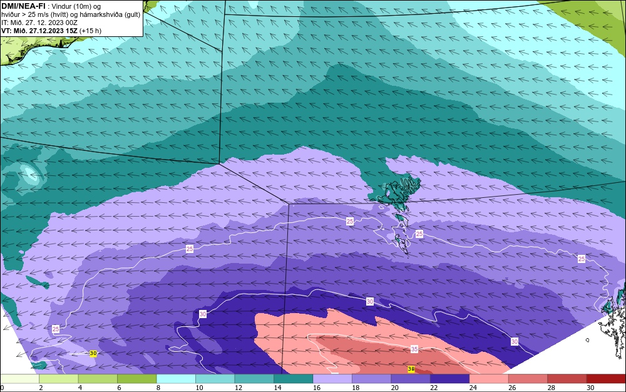
Task: Select the purple legend swatch between 20 and 22
Action: pyautogui.click(x=411, y=379)
